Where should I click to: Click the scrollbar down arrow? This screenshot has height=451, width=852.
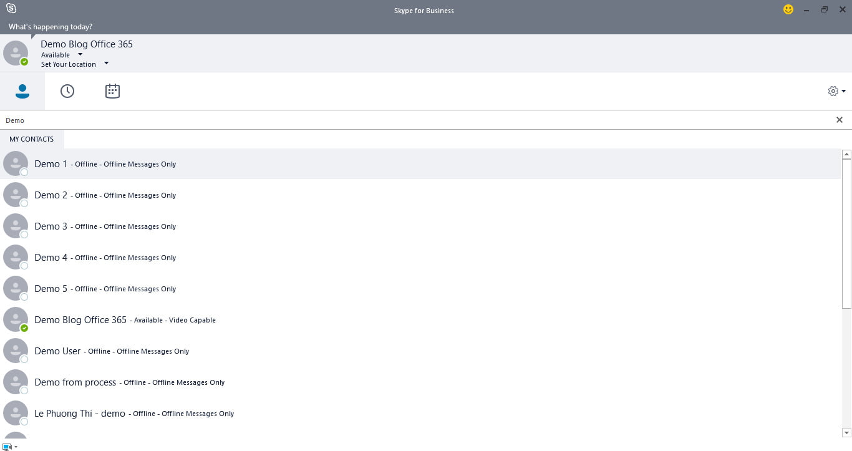coord(846,432)
